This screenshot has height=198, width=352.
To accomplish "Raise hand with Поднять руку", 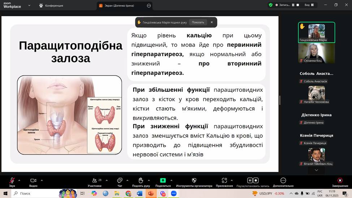I will point(141,180).
